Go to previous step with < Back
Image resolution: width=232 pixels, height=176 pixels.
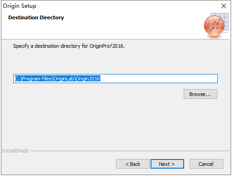tap(133, 164)
